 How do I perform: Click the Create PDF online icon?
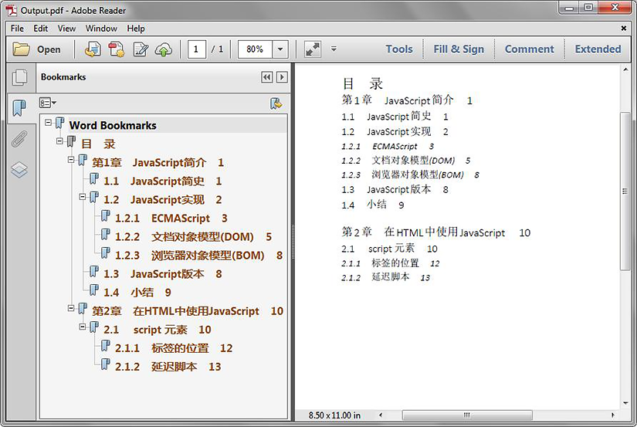point(93,49)
